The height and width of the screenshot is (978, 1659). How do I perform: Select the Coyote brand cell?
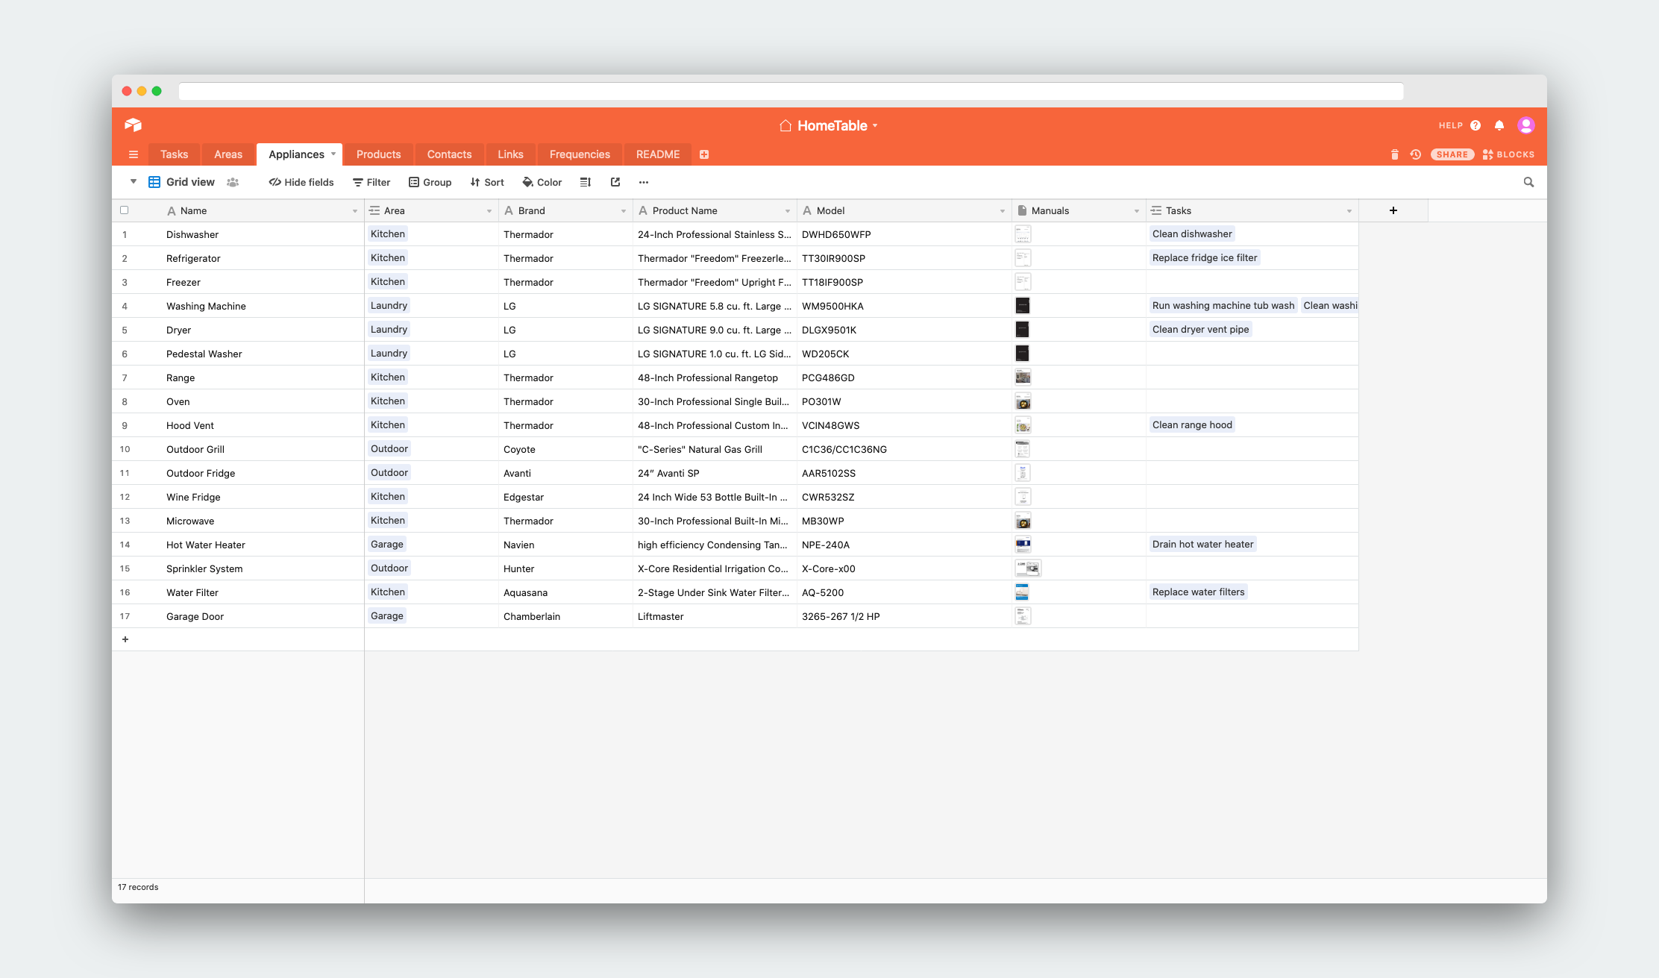[565, 449]
